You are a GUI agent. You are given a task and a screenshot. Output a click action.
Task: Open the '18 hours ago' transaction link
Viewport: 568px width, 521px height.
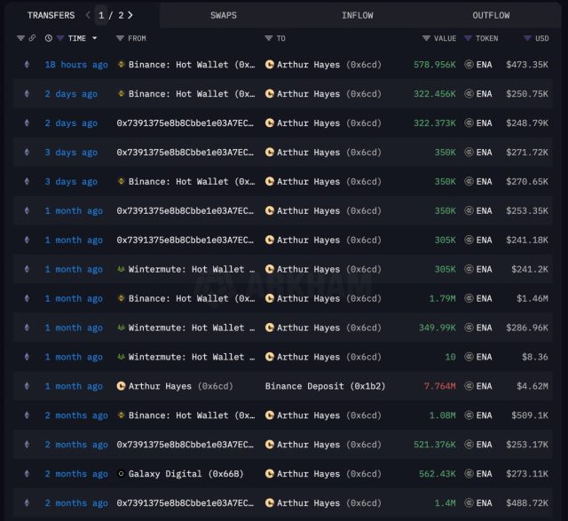[x=76, y=65]
